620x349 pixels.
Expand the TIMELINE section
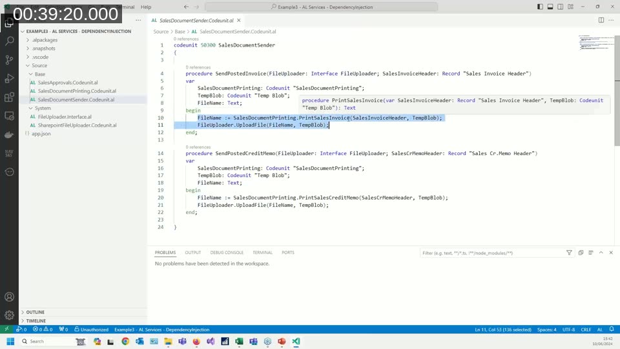pyautogui.click(x=36, y=321)
